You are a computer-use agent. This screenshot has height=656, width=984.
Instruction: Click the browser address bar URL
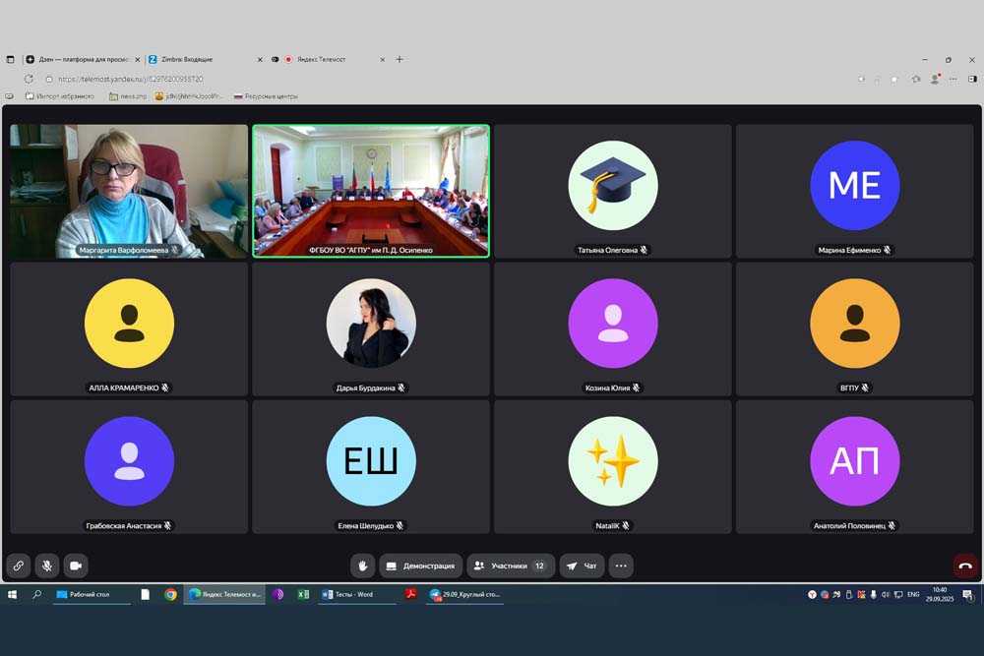[x=131, y=79]
